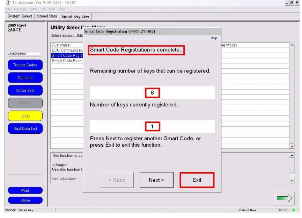Screen dimensions: 302x218
Task: Click the VIN field JTMZF34V99
Action: click(24, 54)
